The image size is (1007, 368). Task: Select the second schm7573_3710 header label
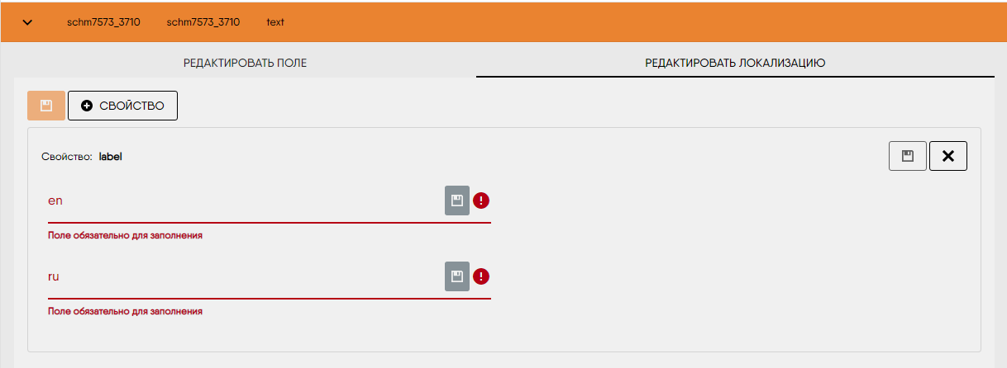203,22
